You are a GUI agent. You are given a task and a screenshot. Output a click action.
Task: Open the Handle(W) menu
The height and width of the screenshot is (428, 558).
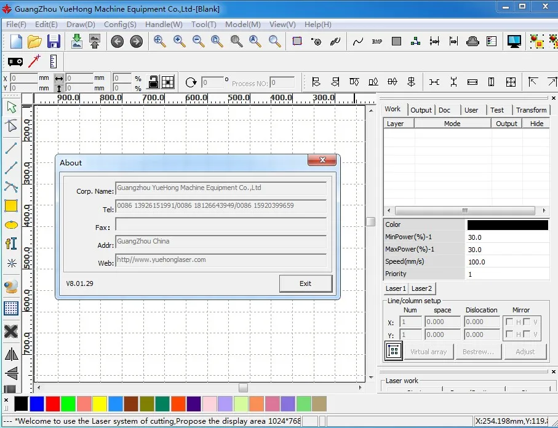tap(164, 25)
